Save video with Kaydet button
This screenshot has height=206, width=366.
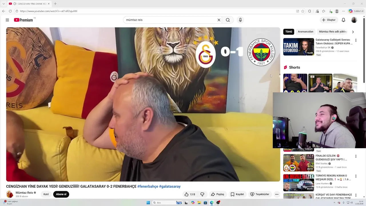(x=237, y=194)
